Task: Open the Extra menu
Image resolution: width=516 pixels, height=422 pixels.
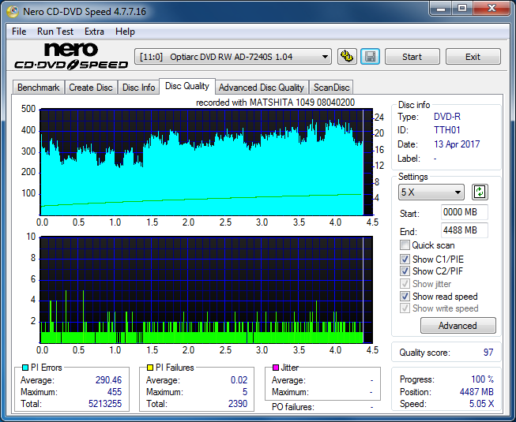Action: pyautogui.click(x=94, y=32)
